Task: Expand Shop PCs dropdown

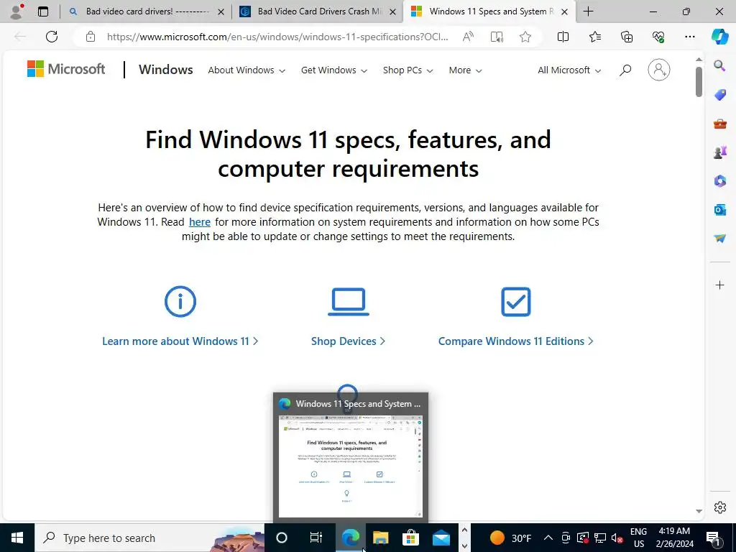Action: (408, 70)
